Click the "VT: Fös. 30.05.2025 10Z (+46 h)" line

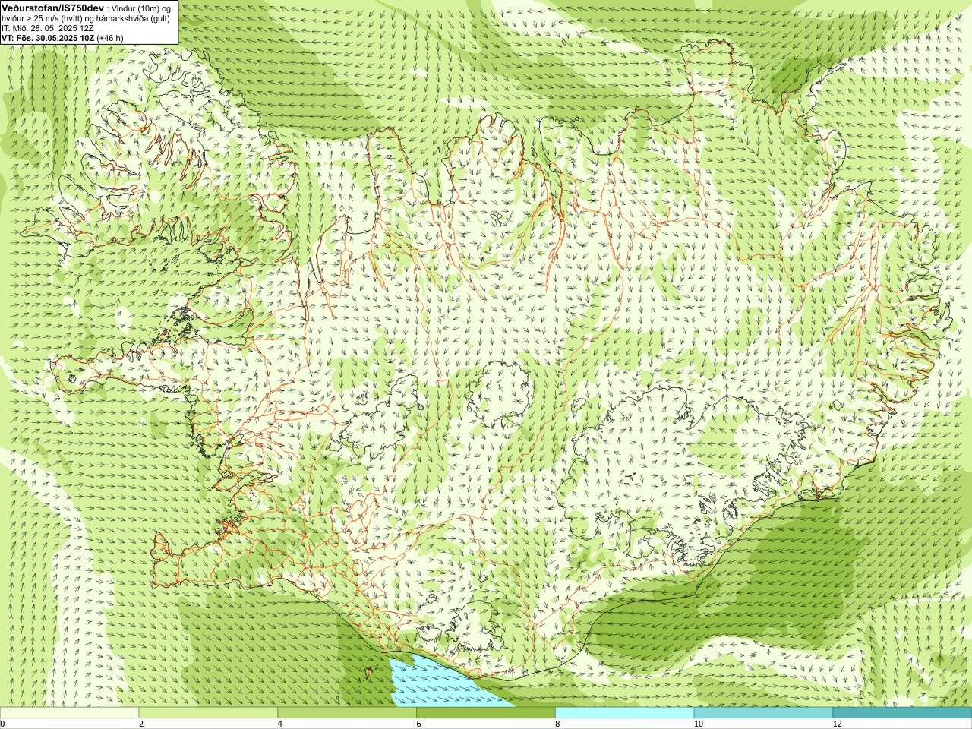pyautogui.click(x=62, y=37)
